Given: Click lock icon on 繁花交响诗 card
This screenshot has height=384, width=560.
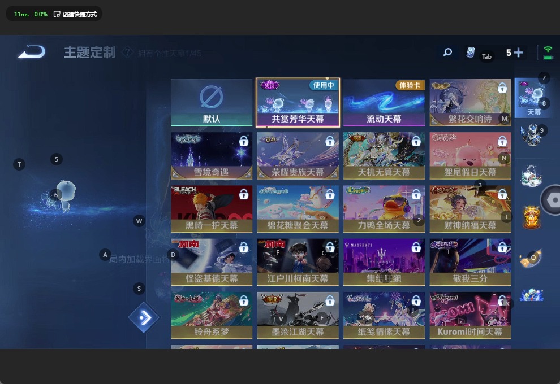Looking at the screenshot, I should [502, 88].
